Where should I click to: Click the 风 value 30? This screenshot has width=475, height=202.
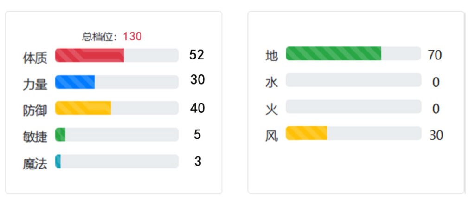coord(436,135)
